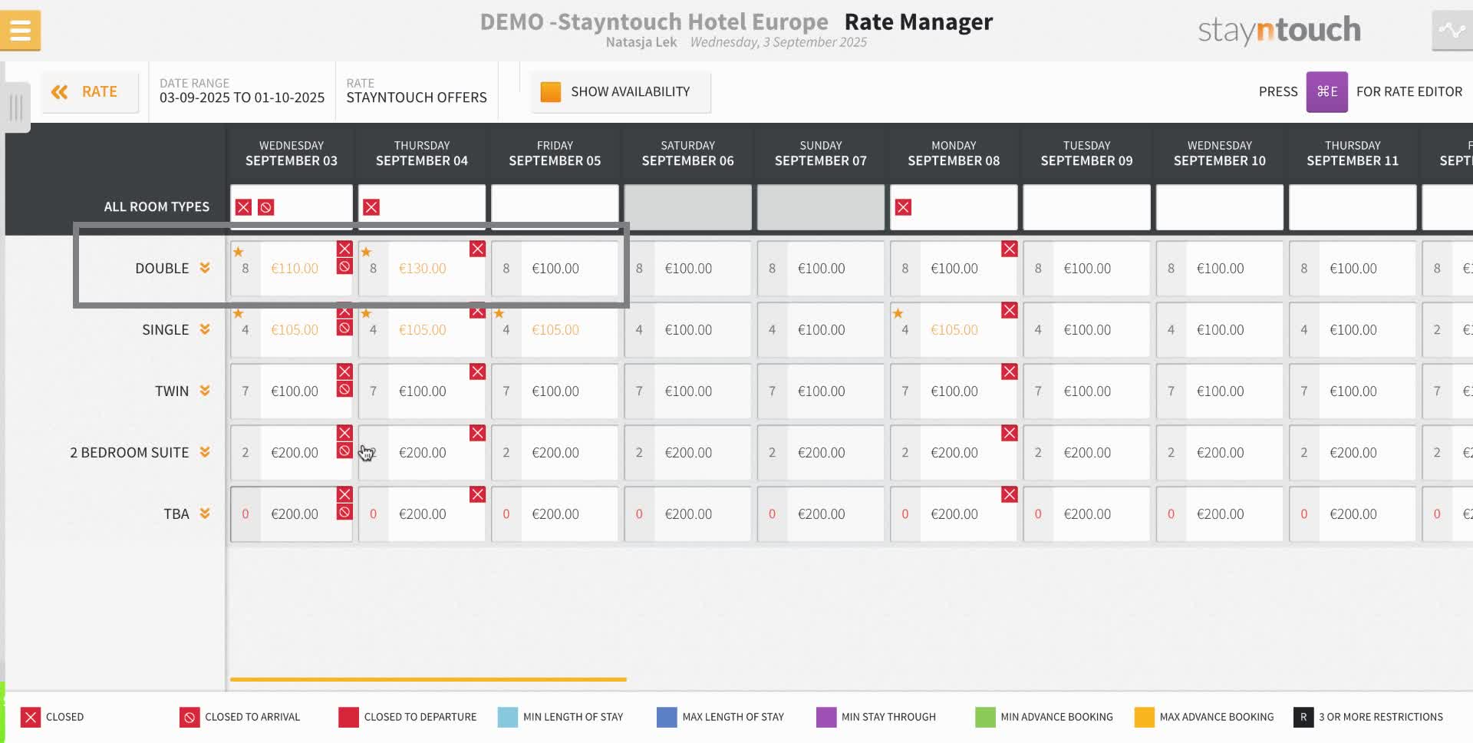Click Closed icon on Twin September 04 cell

point(477,371)
